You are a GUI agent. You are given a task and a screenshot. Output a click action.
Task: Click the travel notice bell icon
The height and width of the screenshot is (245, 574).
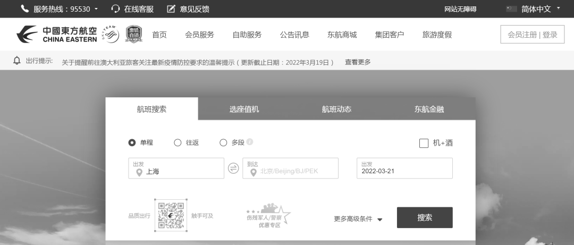tap(17, 61)
